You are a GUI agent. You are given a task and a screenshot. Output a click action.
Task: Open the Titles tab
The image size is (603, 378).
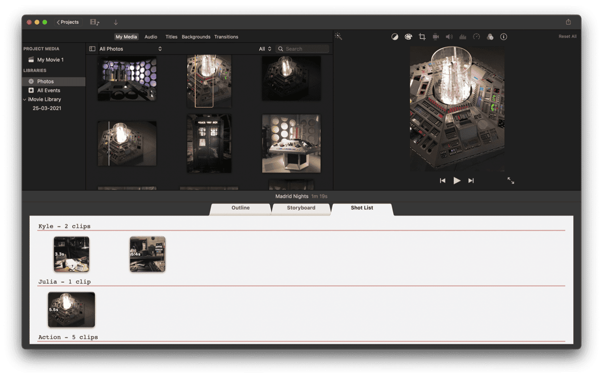click(171, 37)
